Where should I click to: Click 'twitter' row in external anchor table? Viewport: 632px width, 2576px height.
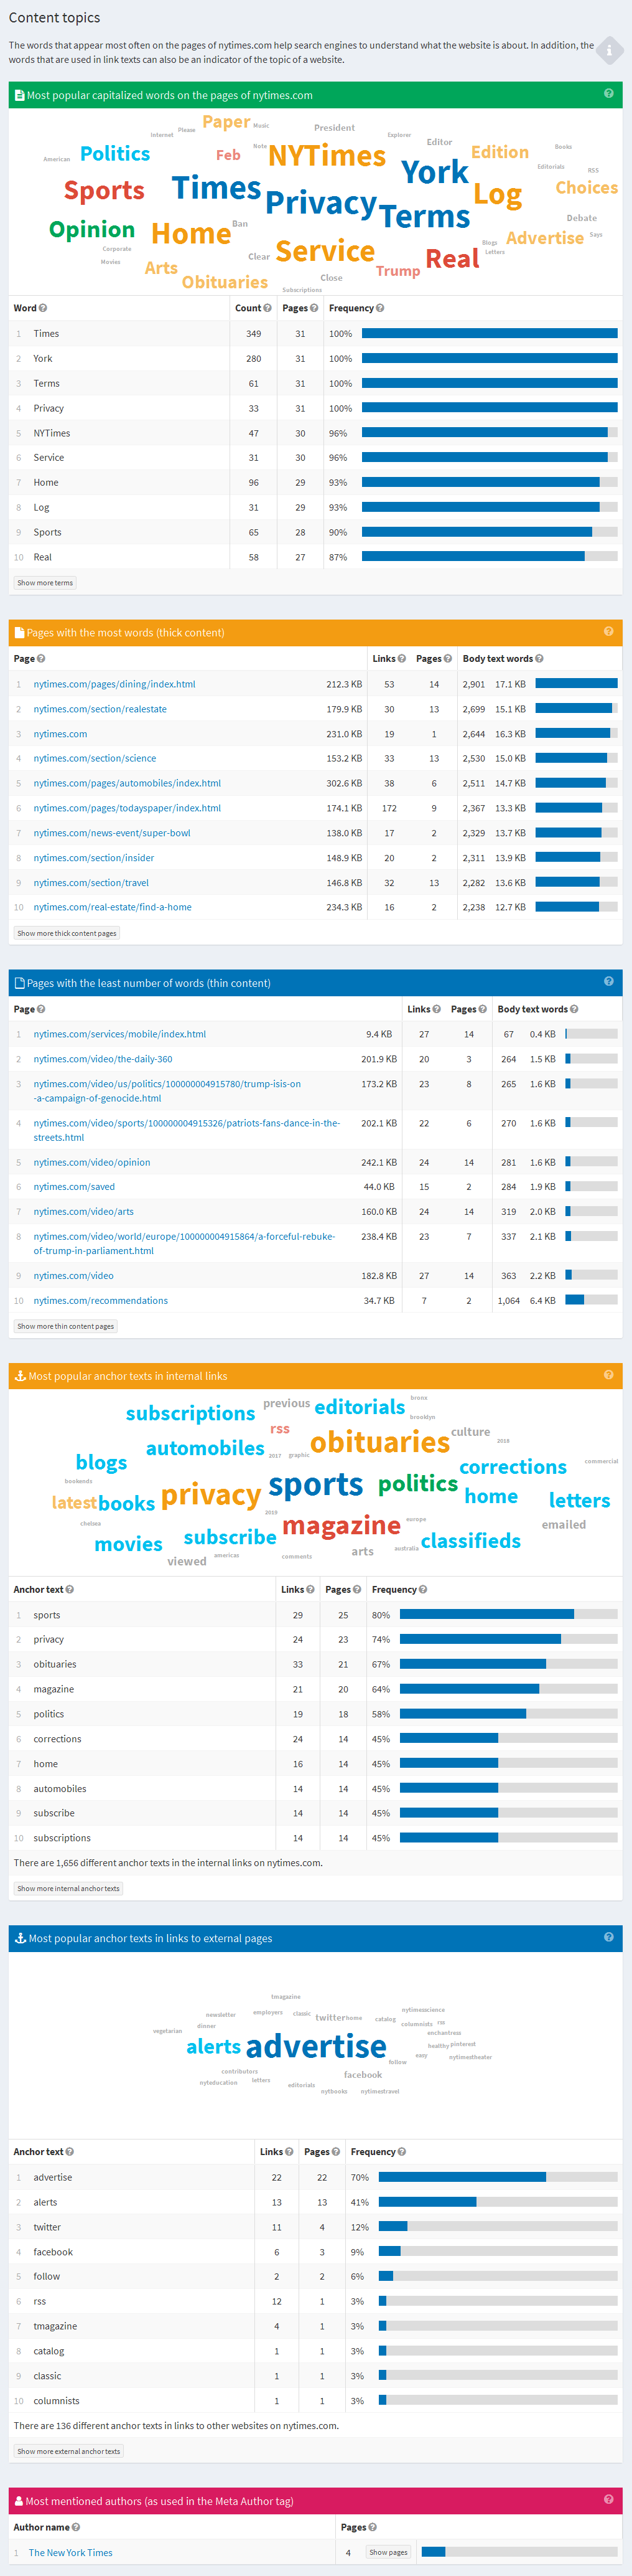click(x=315, y=2227)
